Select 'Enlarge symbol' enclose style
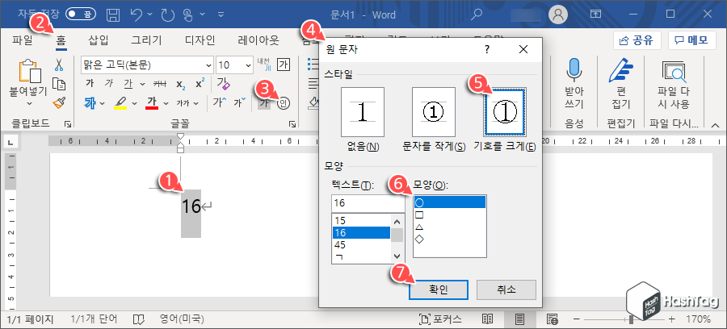Image resolution: width=727 pixels, height=329 pixels. [x=505, y=111]
